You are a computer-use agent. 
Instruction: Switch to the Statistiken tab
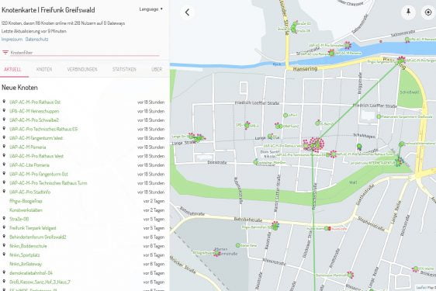click(x=124, y=69)
